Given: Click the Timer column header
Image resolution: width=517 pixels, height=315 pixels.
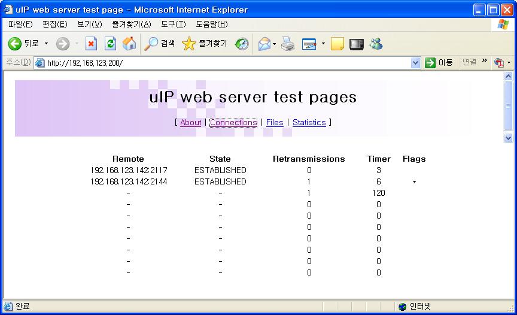Looking at the screenshot, I should click(x=379, y=159).
